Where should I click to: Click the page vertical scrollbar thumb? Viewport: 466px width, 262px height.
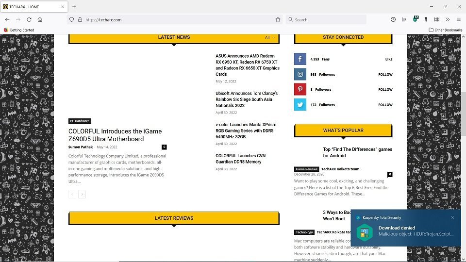pyautogui.click(x=463, y=113)
